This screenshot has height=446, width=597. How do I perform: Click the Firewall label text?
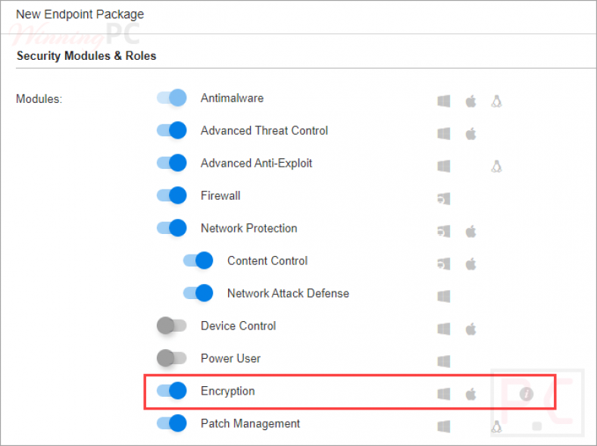(220, 195)
